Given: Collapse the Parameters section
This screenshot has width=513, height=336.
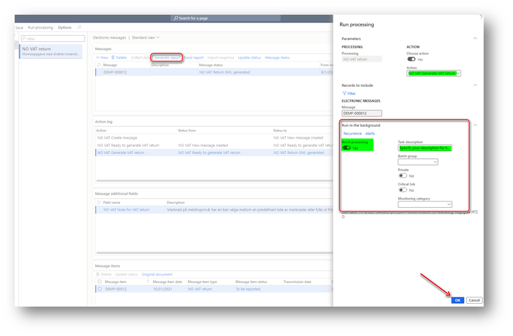Looking at the screenshot, I should tap(475, 38).
